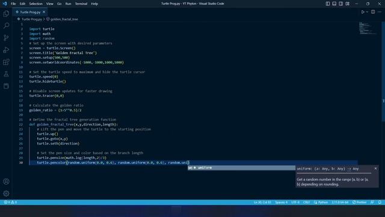Screen dimensions: 385x217
Task: Click on 'import math' line
Action: (40, 34)
